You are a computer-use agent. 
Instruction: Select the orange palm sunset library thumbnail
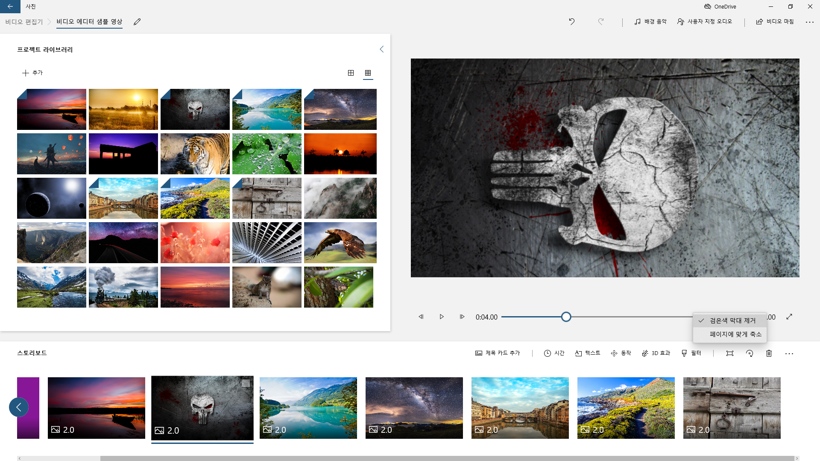340,154
